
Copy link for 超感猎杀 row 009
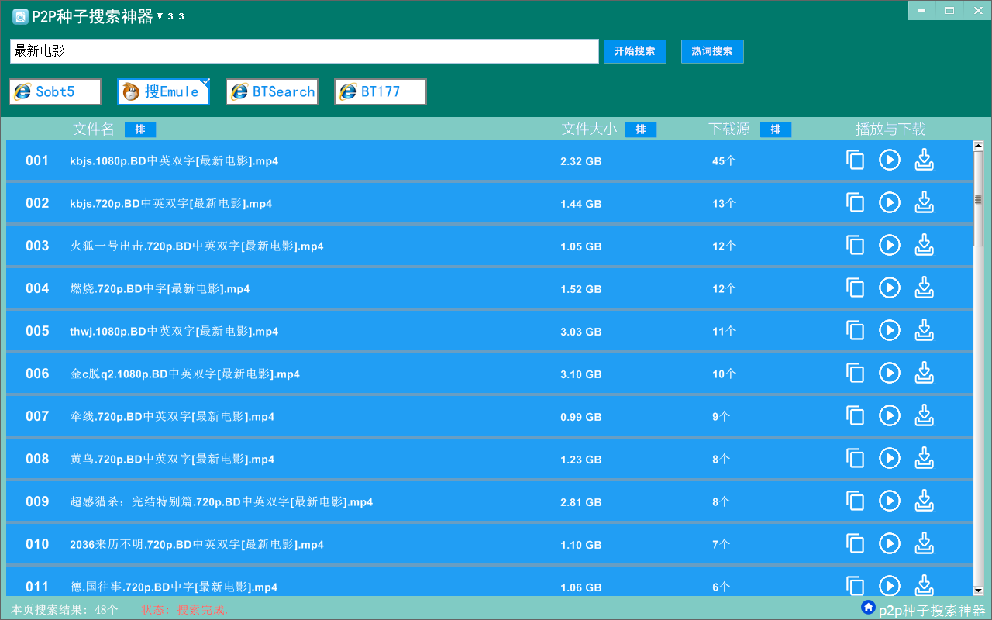pos(855,501)
